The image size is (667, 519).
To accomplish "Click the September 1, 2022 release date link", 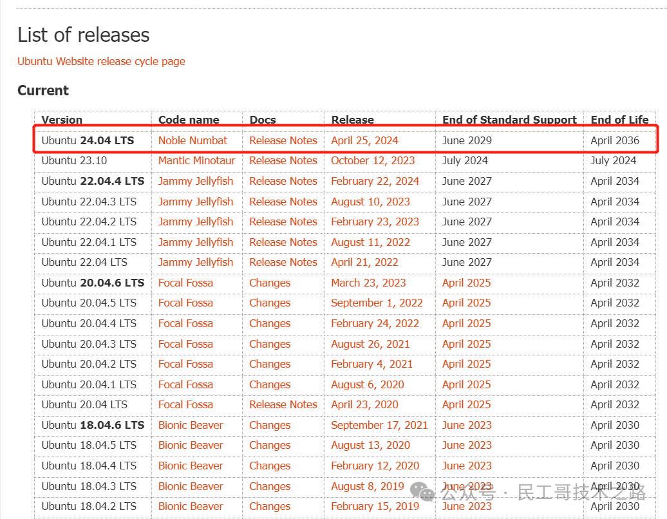I will 377,303.
